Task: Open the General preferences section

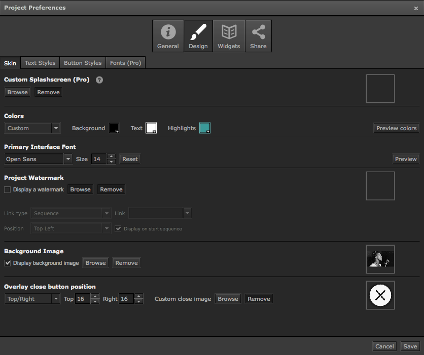Action: click(168, 36)
